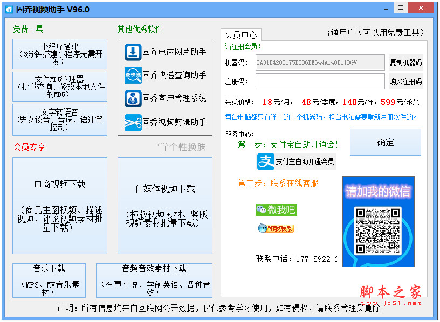
Task: Open 小程序搭建 free tool
Action: point(60,54)
